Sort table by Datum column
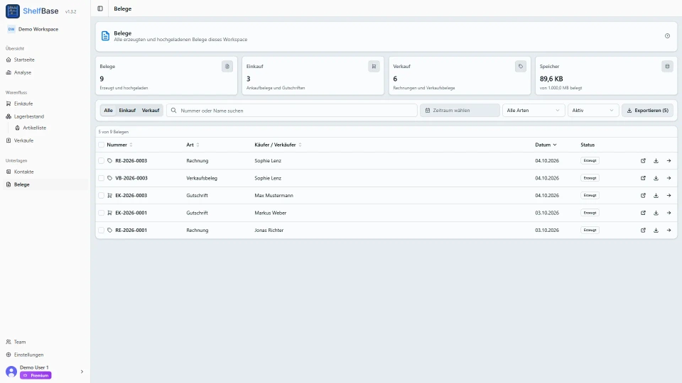Viewport: 682px width, 383px height. tap(546, 145)
